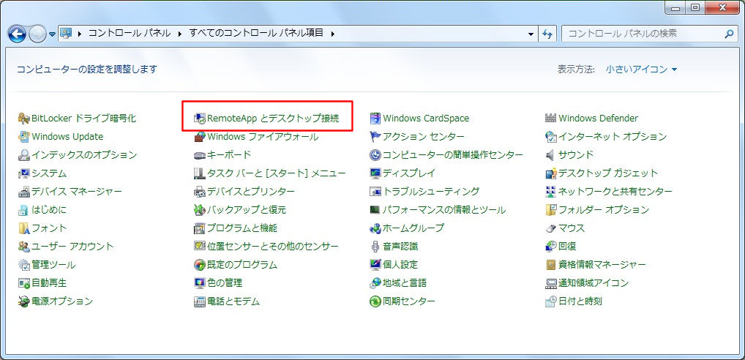Screen dimensions: 745x360
Task: Click the BitLocker ドライブ暗号化 icon
Action: click(x=23, y=119)
